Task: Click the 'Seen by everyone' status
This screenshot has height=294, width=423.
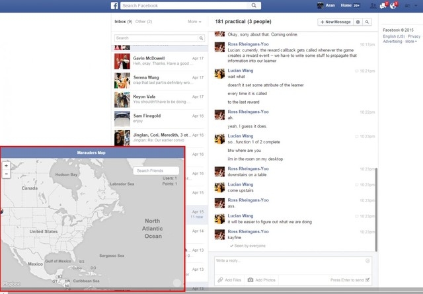Action: click(x=248, y=246)
